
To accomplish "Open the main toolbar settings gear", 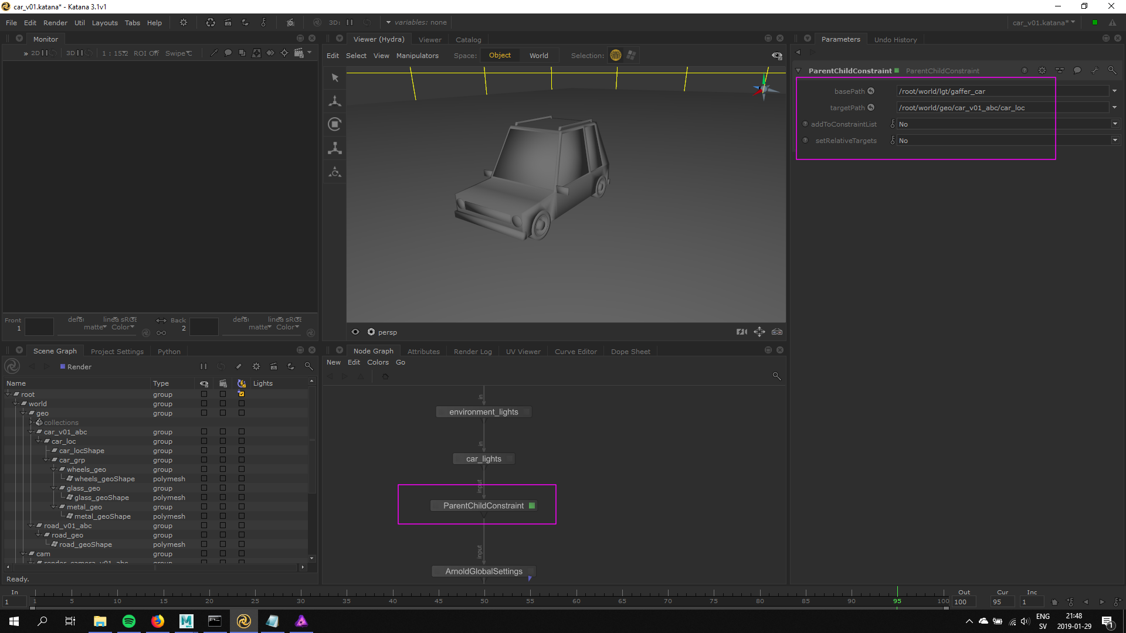I will (x=184, y=22).
